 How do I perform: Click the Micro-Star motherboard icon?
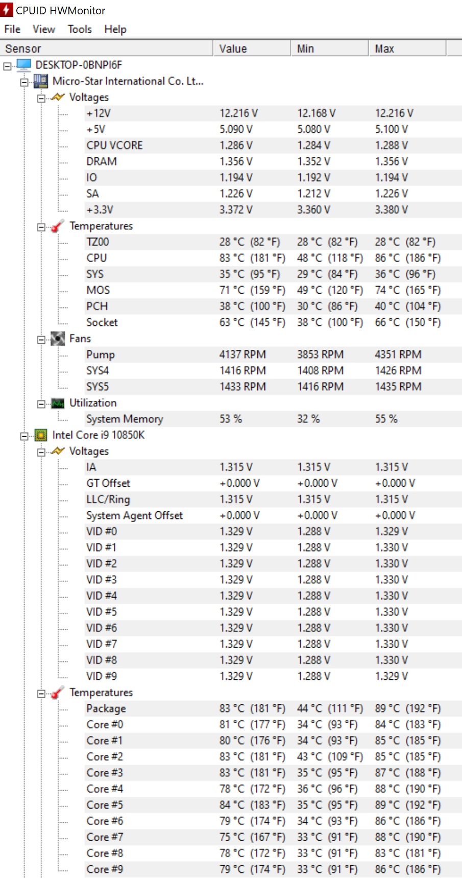coord(41,81)
